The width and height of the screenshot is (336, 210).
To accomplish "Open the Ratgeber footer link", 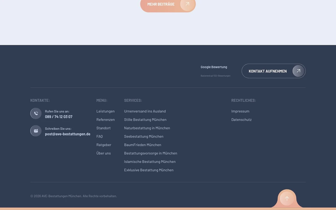I will click(x=104, y=145).
